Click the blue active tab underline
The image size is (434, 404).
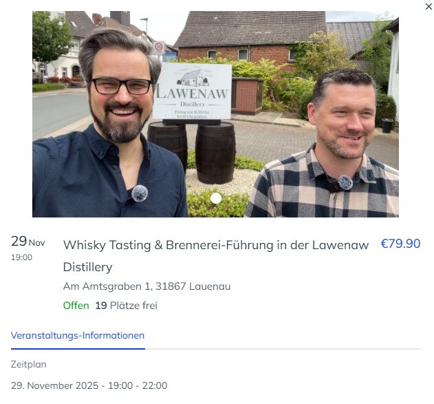pyautogui.click(x=78, y=349)
